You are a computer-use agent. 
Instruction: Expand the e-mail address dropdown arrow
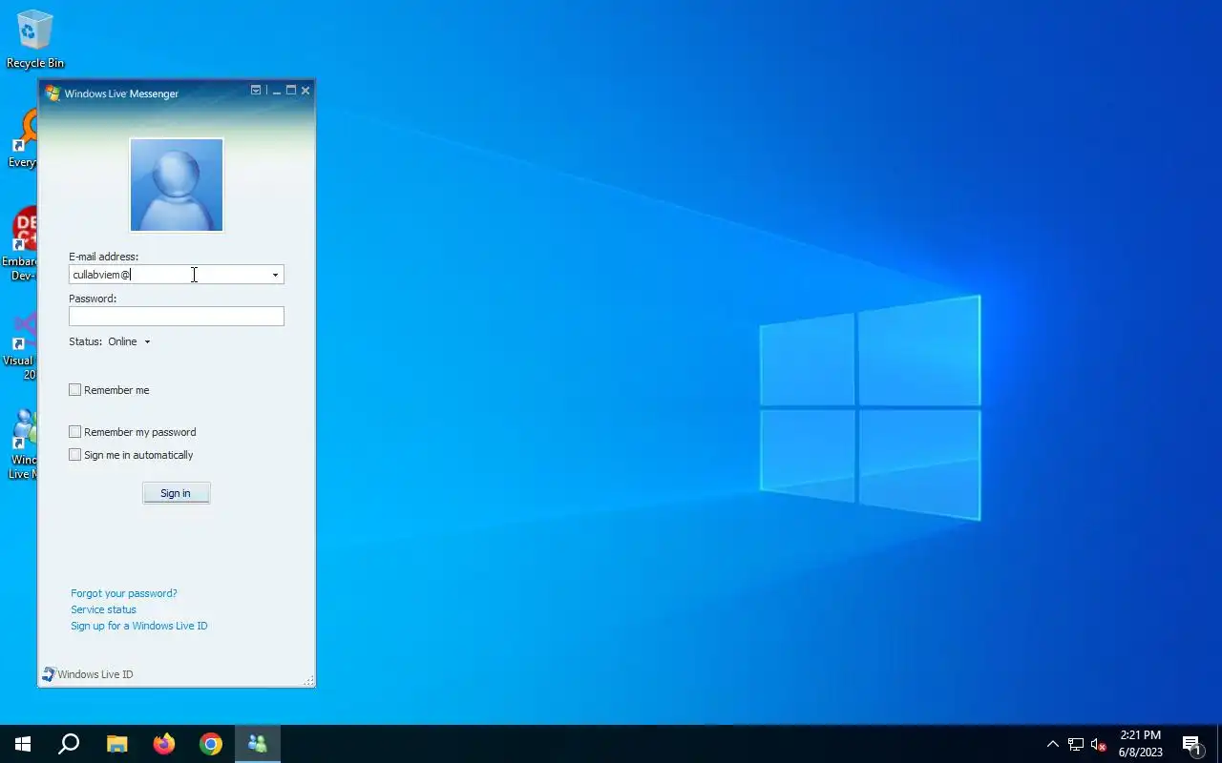pyautogui.click(x=275, y=275)
